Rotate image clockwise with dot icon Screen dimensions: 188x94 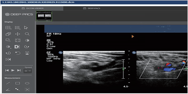[x=27, y=47]
